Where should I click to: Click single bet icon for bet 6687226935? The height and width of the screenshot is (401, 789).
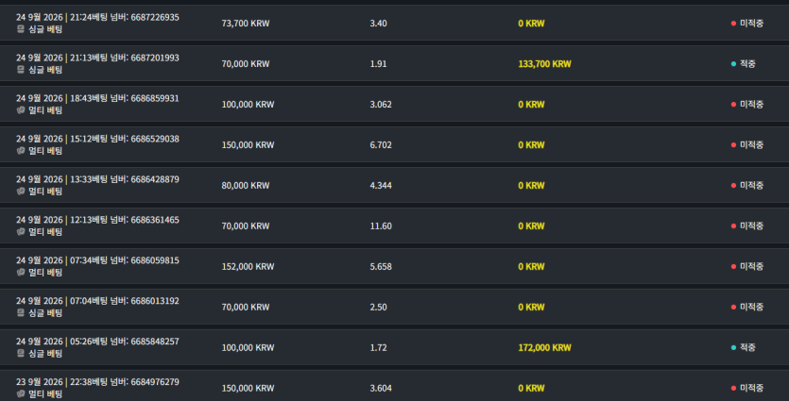pyautogui.click(x=21, y=29)
